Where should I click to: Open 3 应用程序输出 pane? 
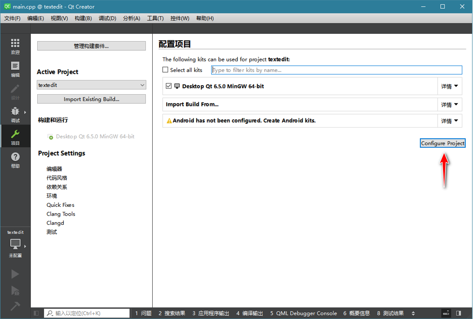pos(211,313)
